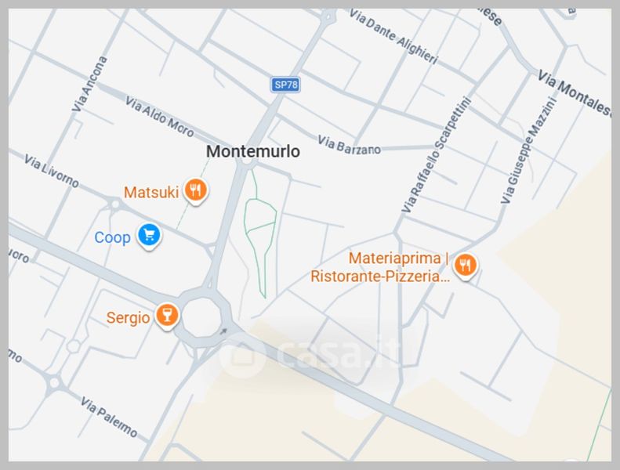Open Materiaprima Ristorante-Pizzeria label

[x=380, y=267]
